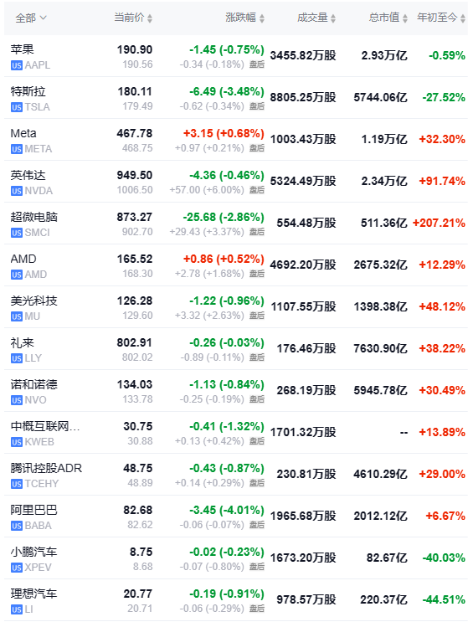Click the US badge next to TSLA

[17, 107]
